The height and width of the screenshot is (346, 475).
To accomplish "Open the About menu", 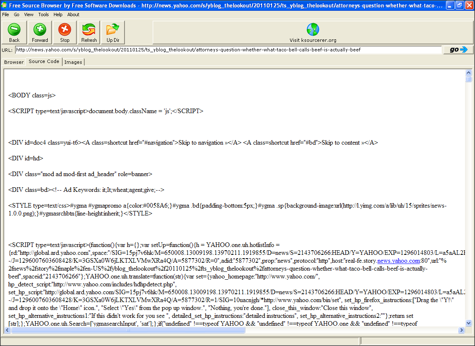I will [73, 14].
